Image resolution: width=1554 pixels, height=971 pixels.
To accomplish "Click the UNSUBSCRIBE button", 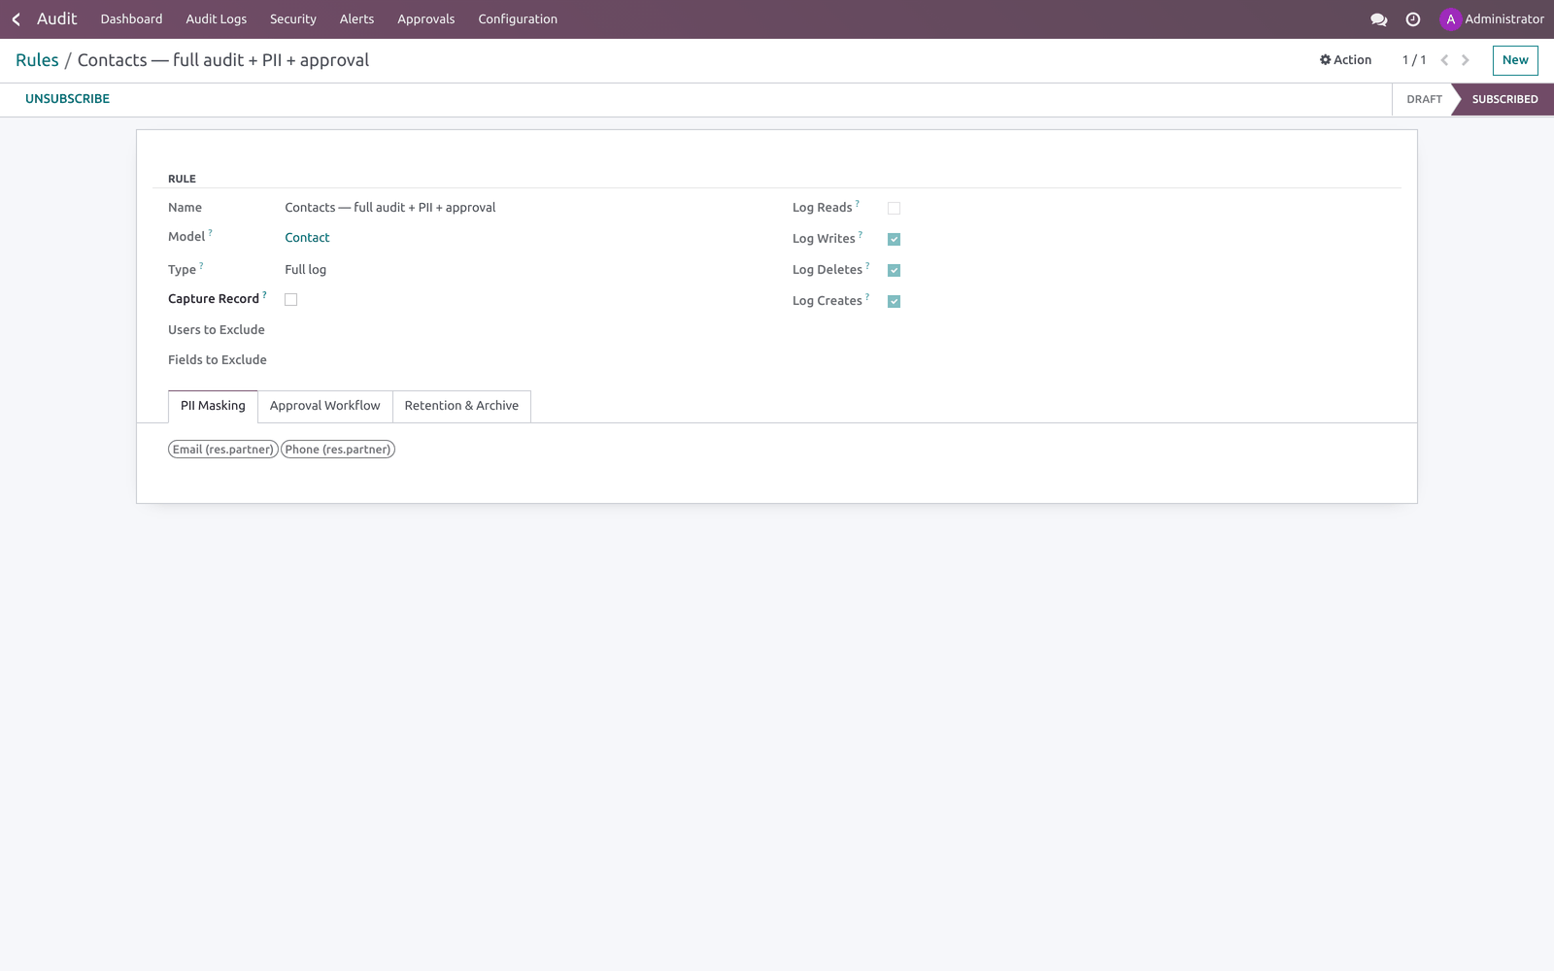I will tap(67, 99).
